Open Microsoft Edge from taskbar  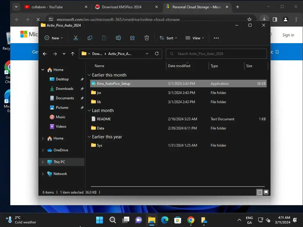[x=165, y=220]
